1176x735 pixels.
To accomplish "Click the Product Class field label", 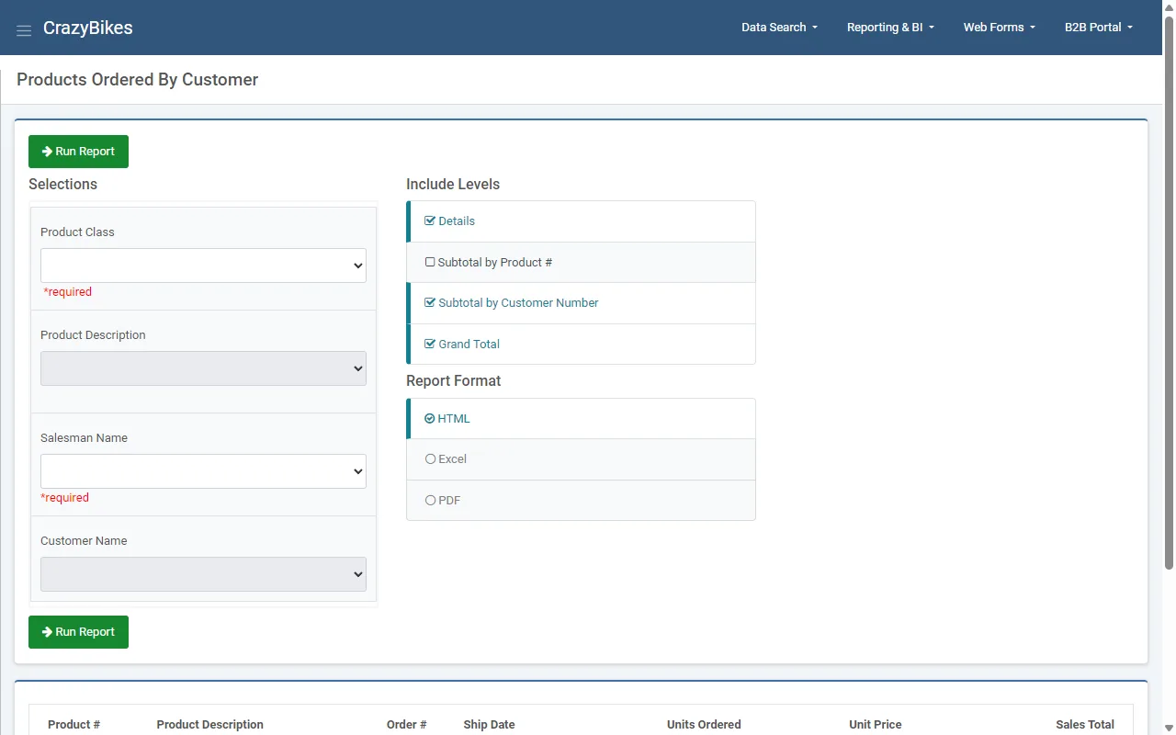I will tap(77, 232).
